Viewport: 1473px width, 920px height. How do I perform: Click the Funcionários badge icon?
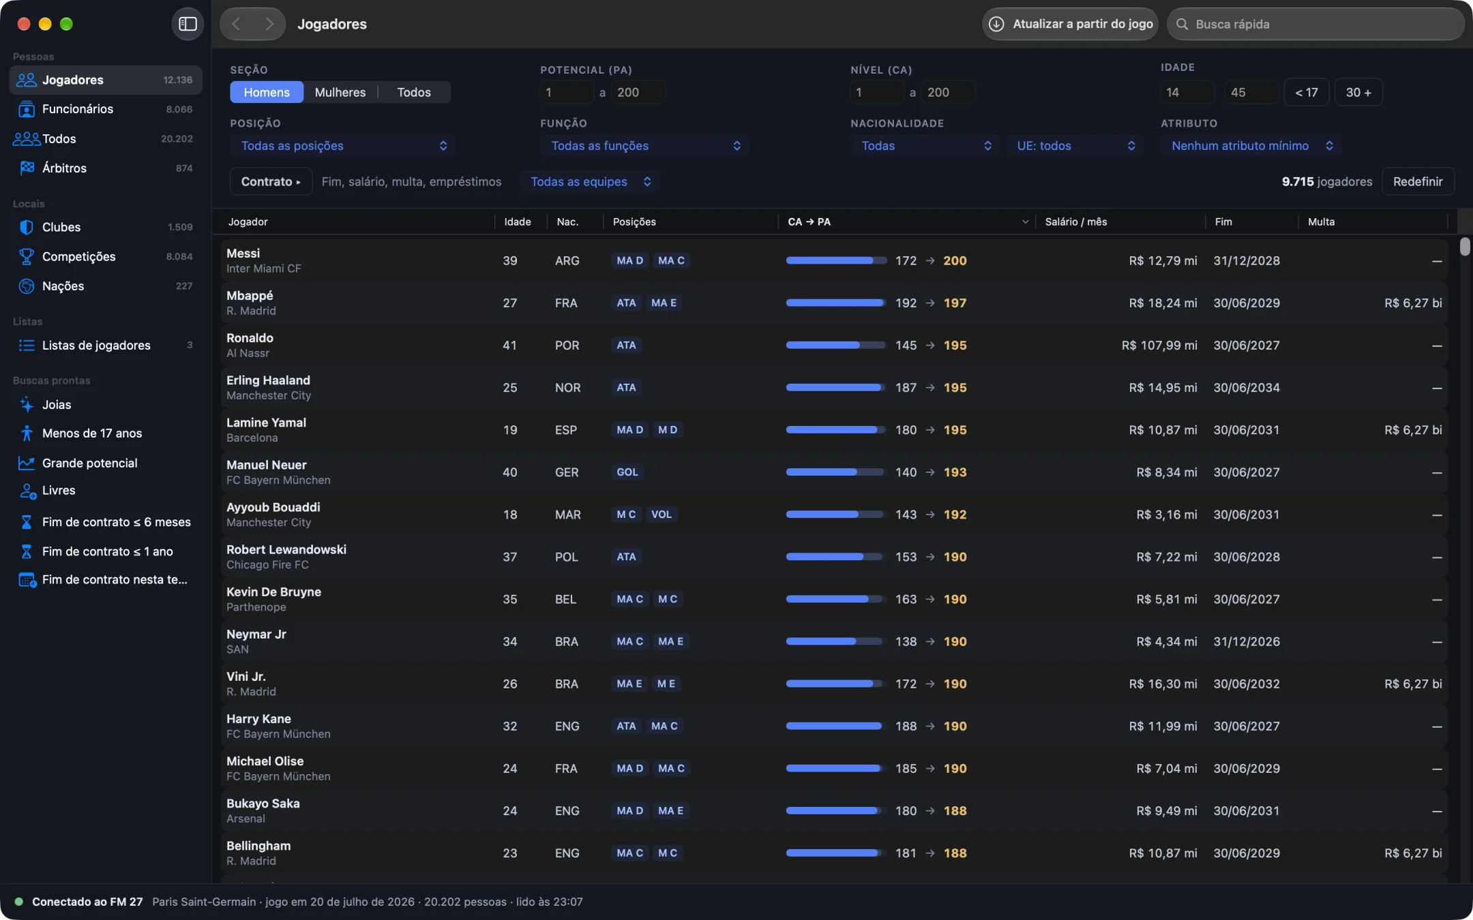27,109
